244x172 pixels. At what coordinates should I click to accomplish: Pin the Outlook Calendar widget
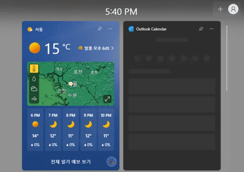pos(201,29)
